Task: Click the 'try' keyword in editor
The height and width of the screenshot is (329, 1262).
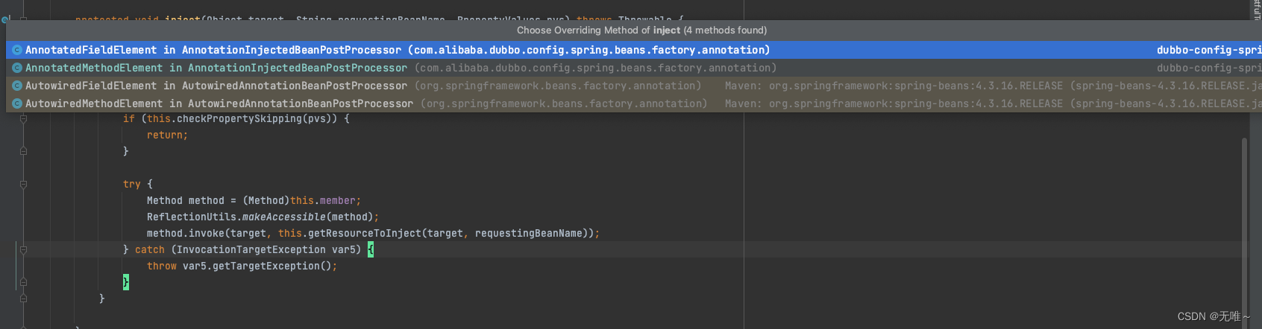Action: (132, 184)
